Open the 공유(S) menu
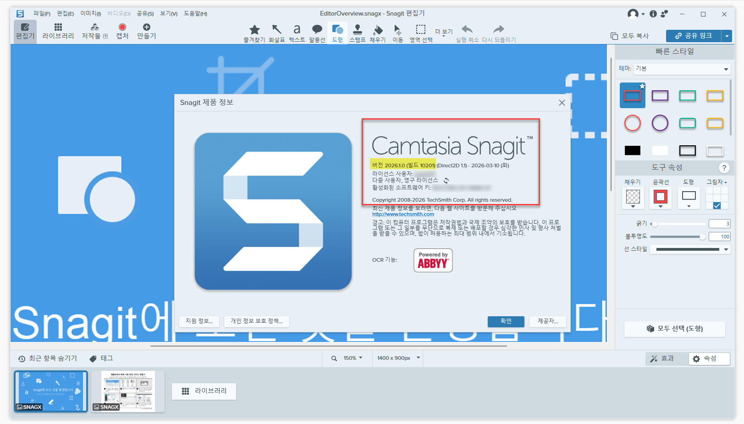The height and width of the screenshot is (424, 744). tap(145, 14)
